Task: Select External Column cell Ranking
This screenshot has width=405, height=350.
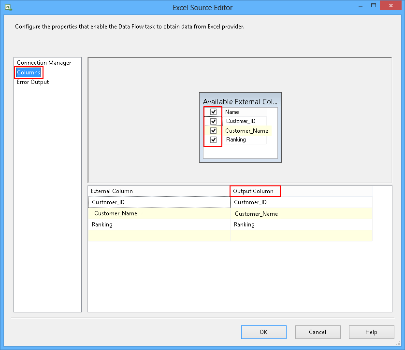Action: pos(159,224)
